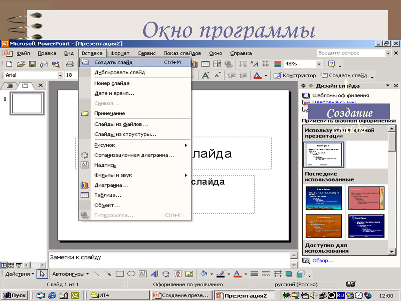The width and height of the screenshot is (401, 301).
Task: Click the Color/Grayscale icon
Action: [278, 64]
